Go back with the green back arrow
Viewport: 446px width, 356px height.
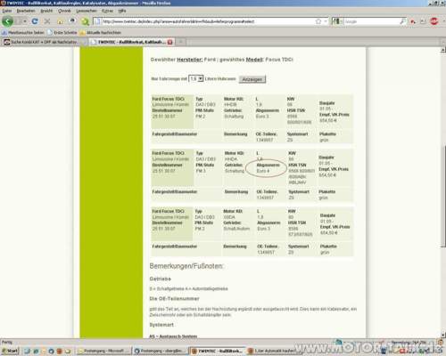pyautogui.click(x=7, y=21)
